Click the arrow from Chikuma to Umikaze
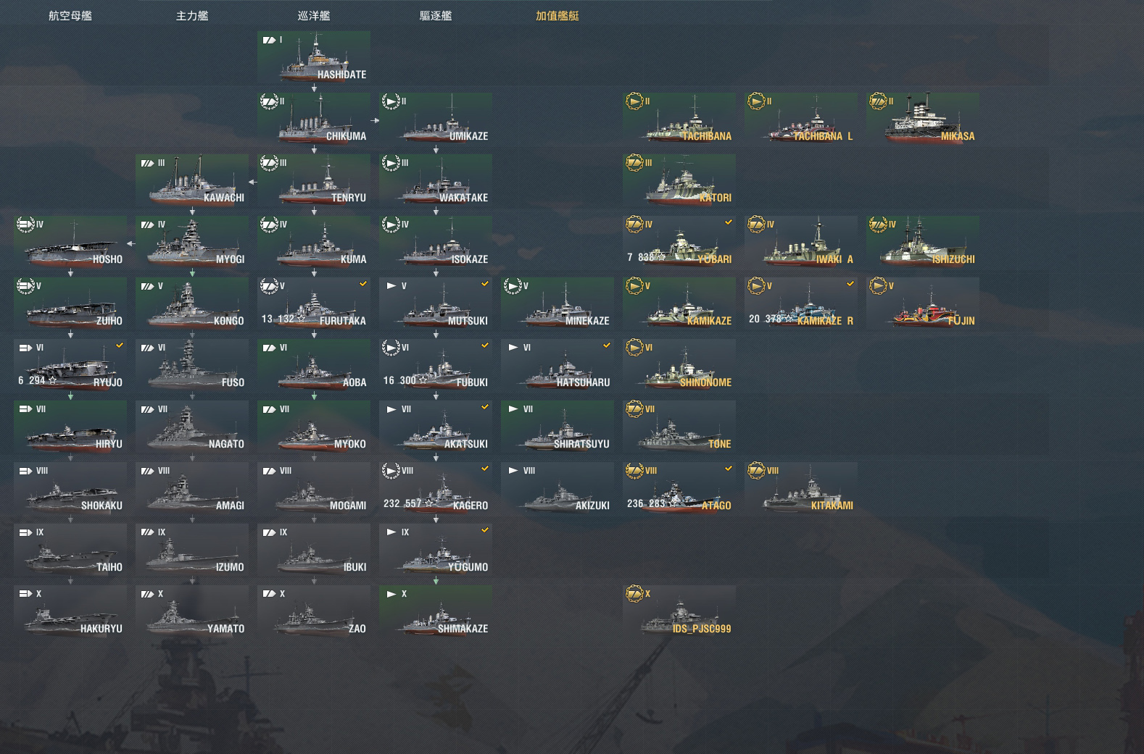 coord(375,121)
